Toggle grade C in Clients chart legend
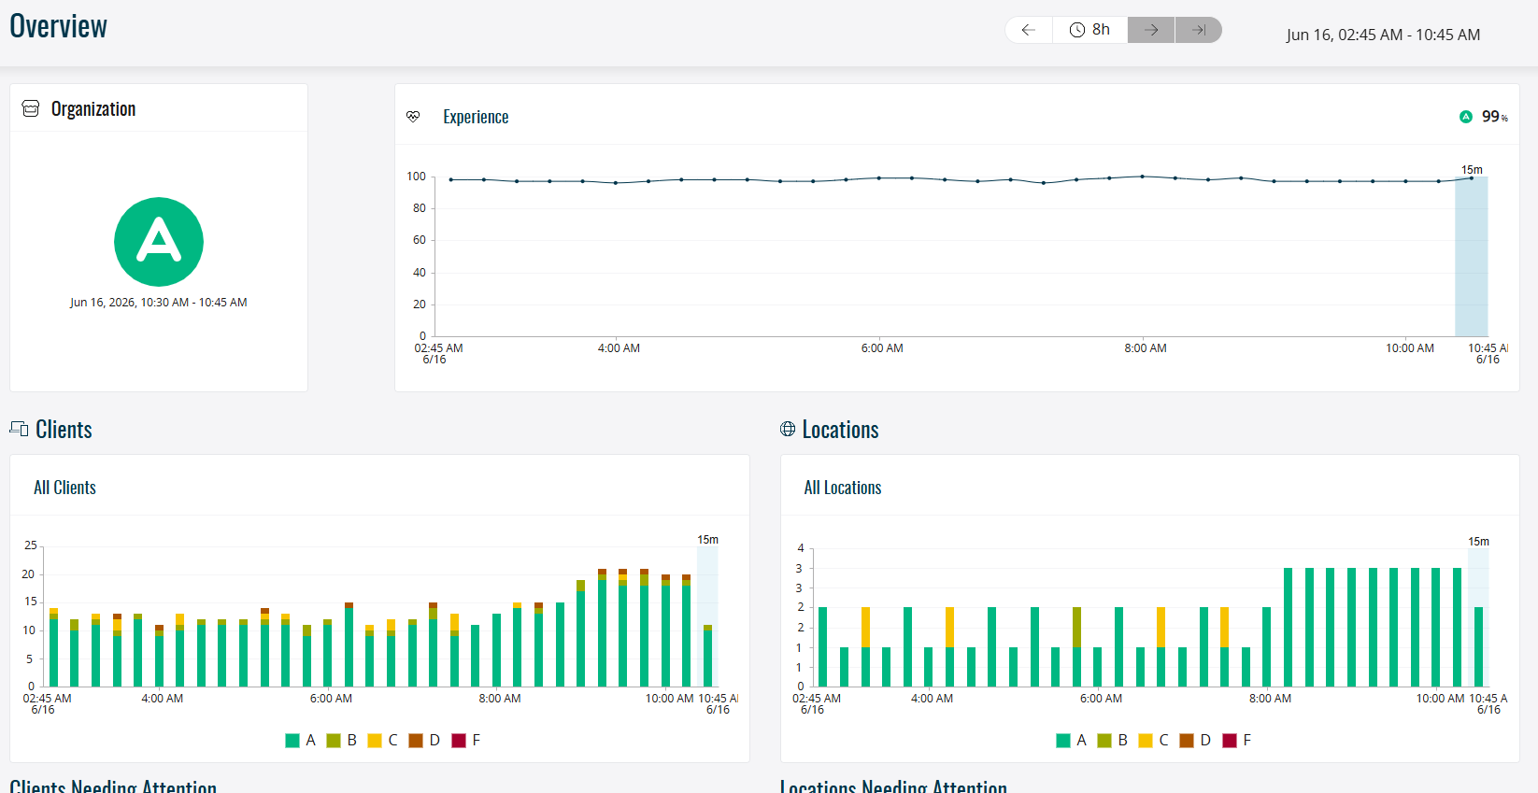The width and height of the screenshot is (1538, 793). (383, 740)
